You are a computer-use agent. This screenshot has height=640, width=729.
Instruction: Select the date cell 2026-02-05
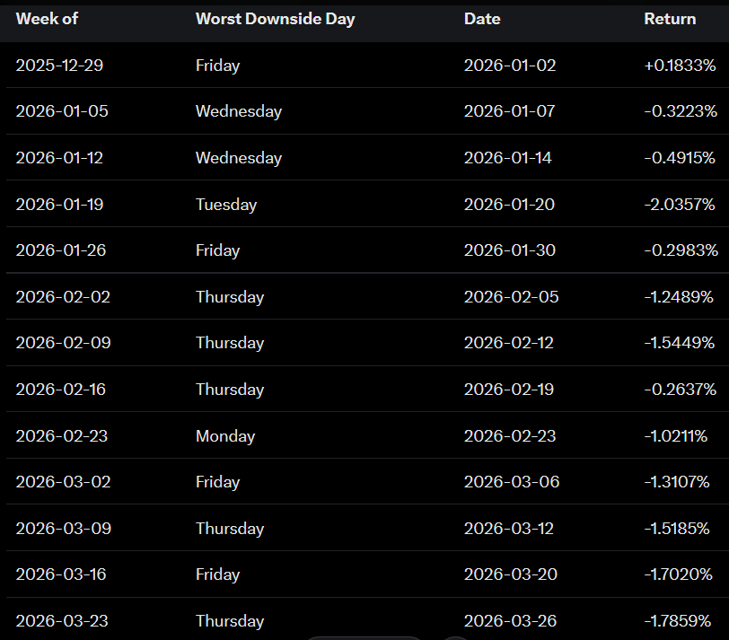(x=512, y=296)
